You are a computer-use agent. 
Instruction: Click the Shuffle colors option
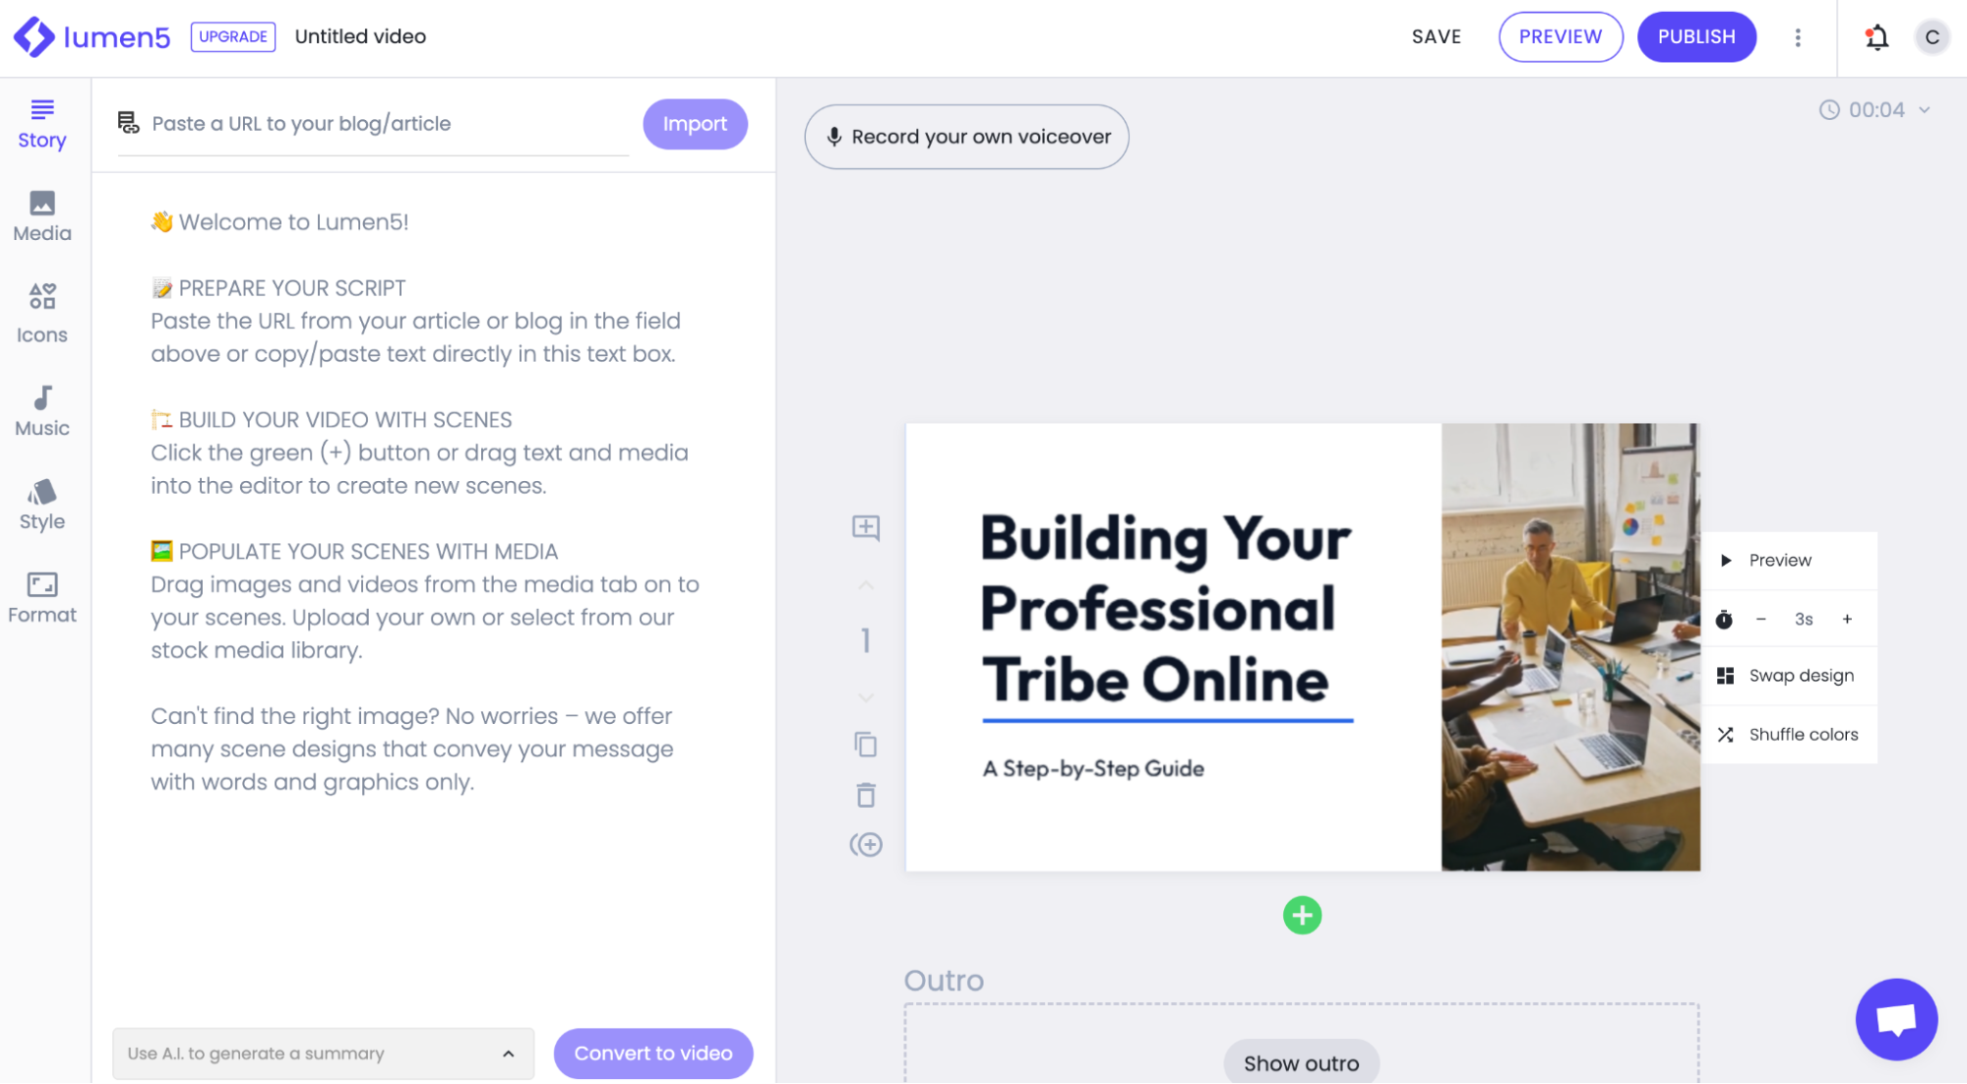coord(1802,733)
